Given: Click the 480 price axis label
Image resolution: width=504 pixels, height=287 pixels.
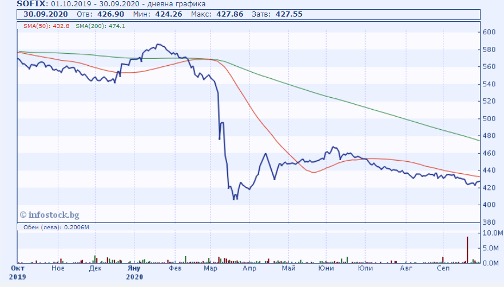Looking at the screenshot, I should pos(489,135).
